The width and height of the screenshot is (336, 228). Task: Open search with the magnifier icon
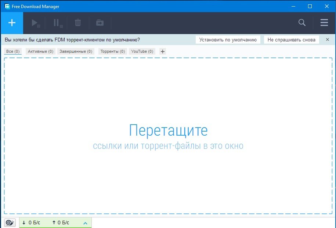302,22
